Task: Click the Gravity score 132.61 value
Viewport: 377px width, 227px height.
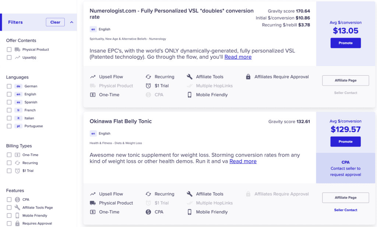Action: tap(303, 121)
